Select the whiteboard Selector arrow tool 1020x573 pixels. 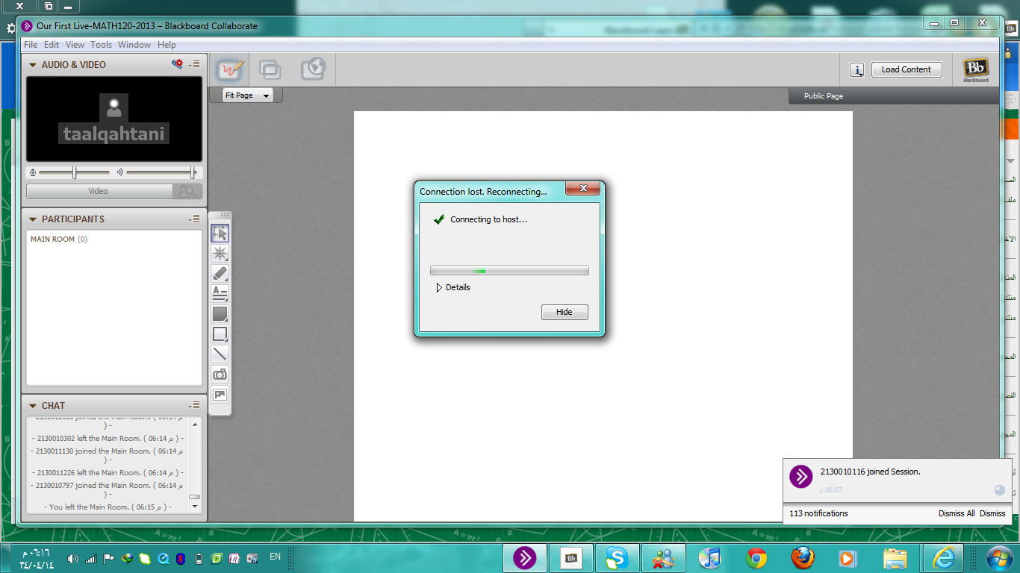pos(220,233)
